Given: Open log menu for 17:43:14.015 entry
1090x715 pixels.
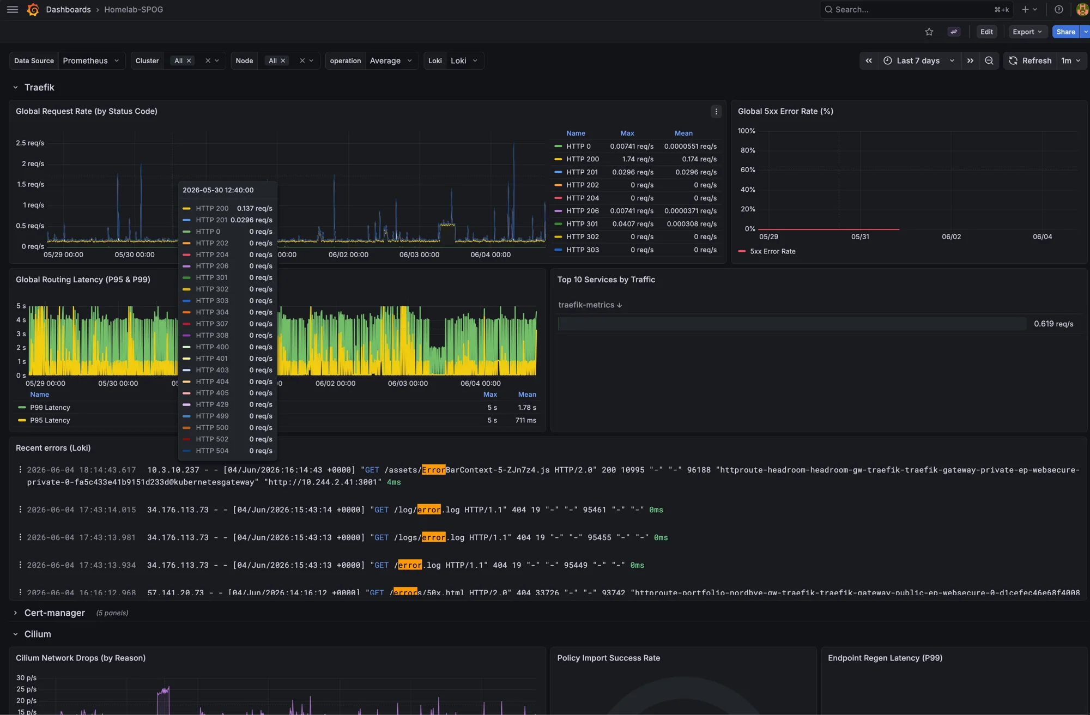Looking at the screenshot, I should pyautogui.click(x=20, y=510).
